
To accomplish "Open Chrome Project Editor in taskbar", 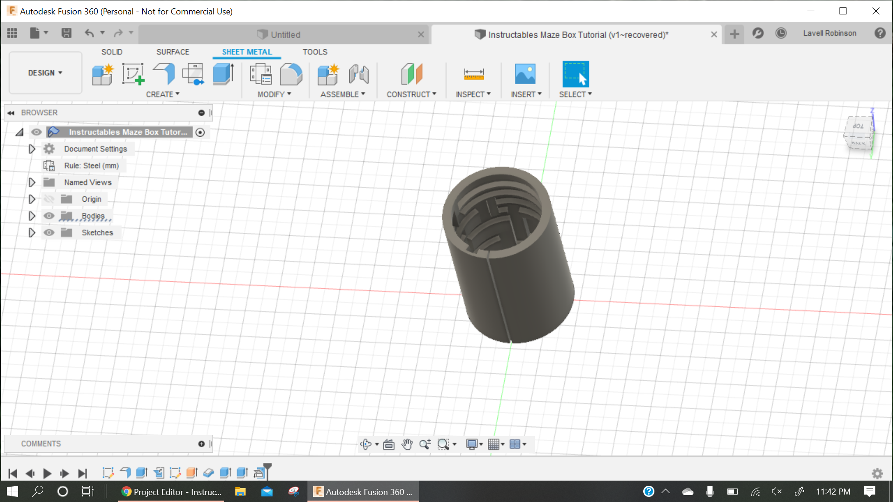I will coord(171,492).
